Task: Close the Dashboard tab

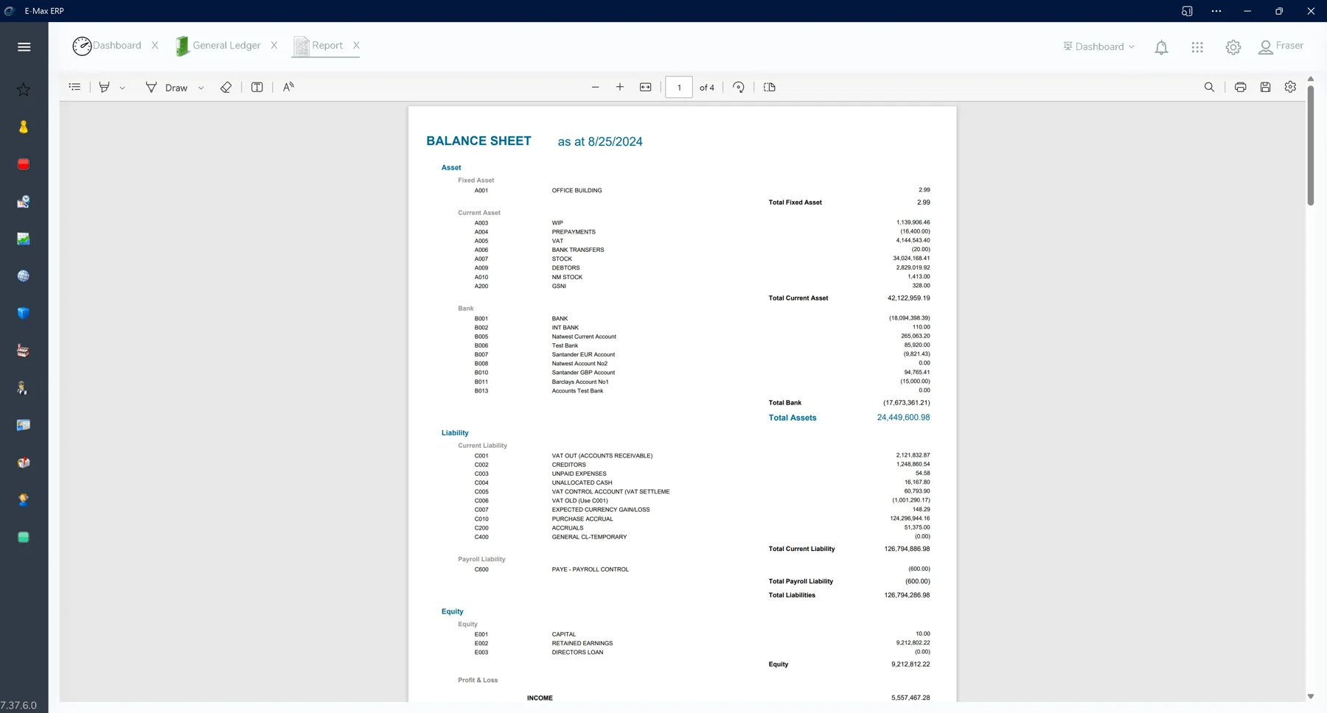Action: pos(155,46)
